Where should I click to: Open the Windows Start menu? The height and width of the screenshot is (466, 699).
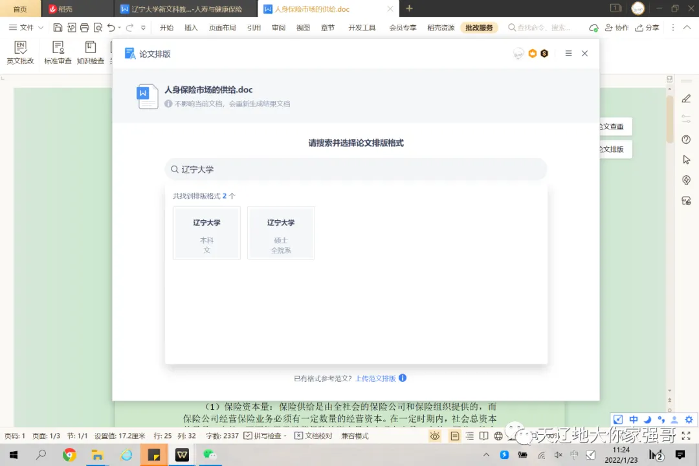coord(14,455)
